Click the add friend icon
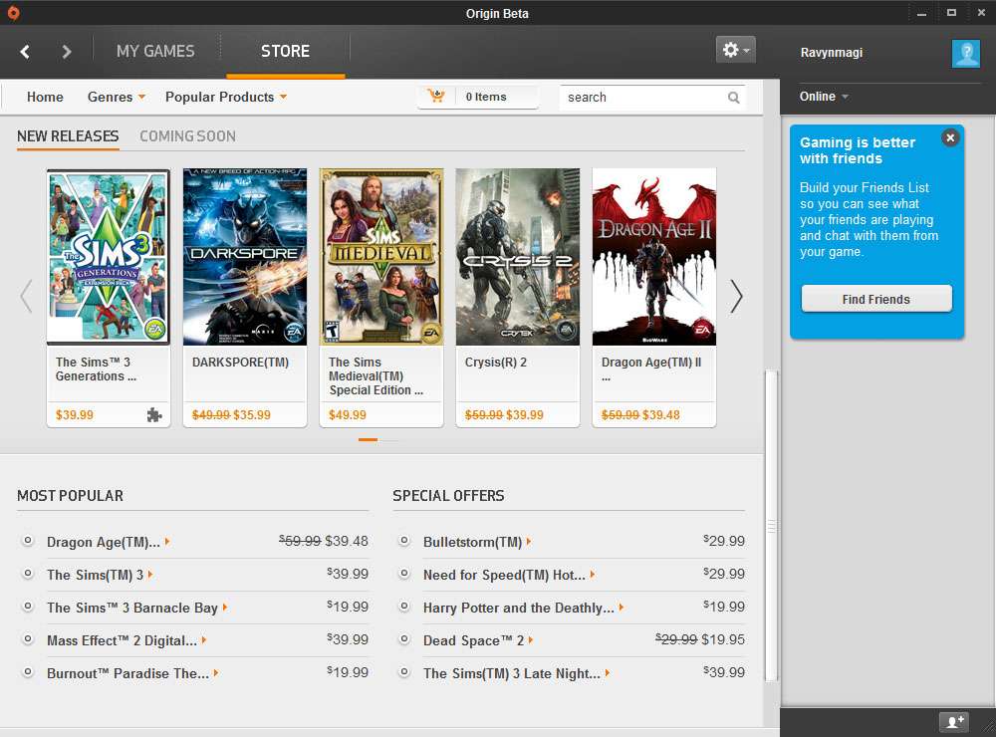 coord(953,722)
